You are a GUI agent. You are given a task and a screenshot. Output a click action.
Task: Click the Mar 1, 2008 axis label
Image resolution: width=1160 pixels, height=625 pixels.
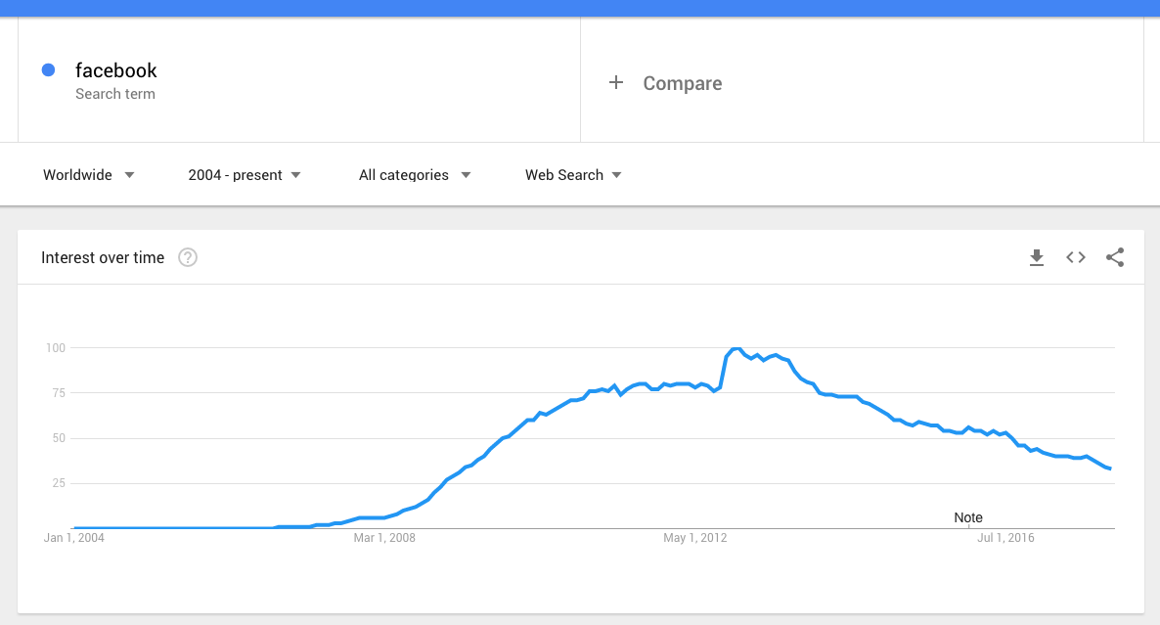pos(384,538)
